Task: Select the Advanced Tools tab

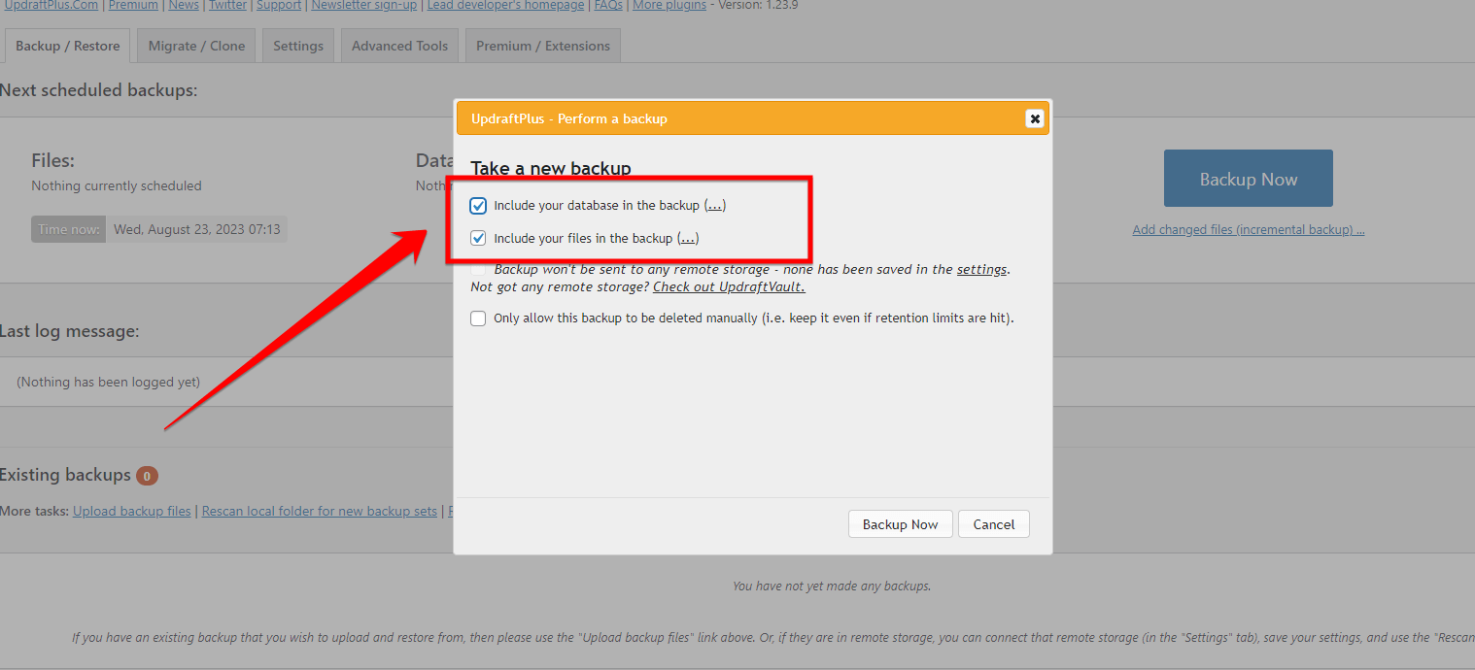Action: 399,46
